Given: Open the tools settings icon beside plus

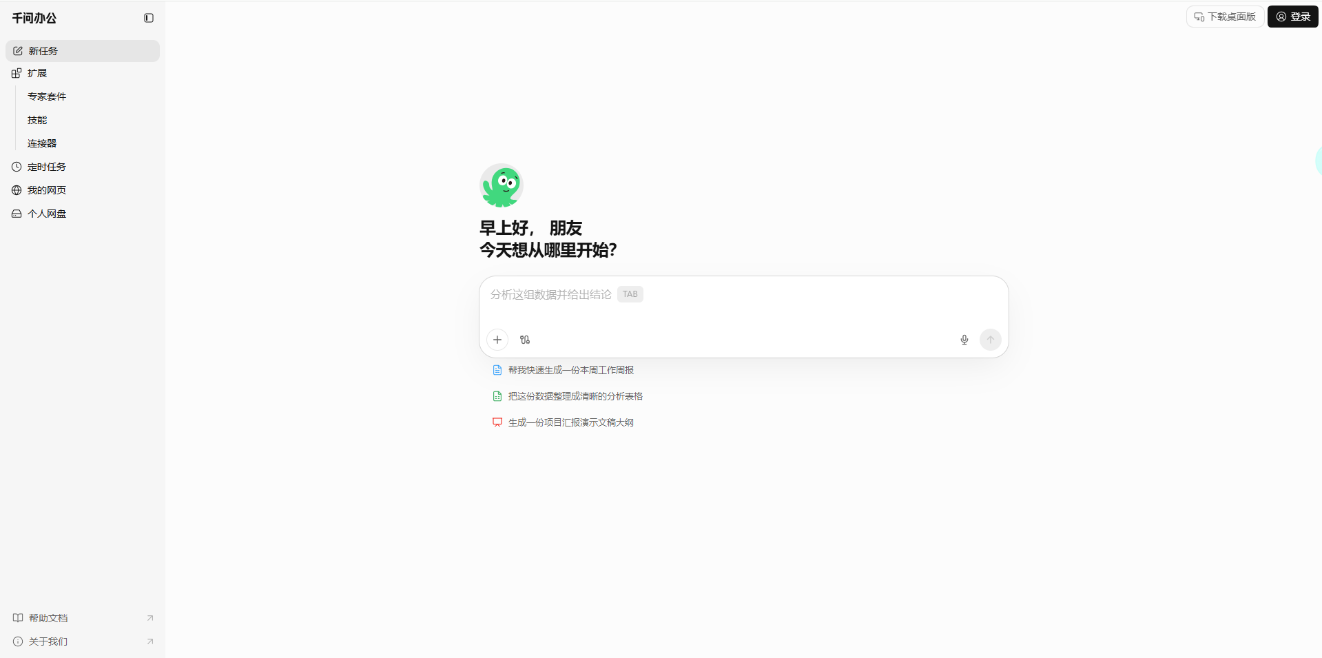Looking at the screenshot, I should click(x=525, y=340).
